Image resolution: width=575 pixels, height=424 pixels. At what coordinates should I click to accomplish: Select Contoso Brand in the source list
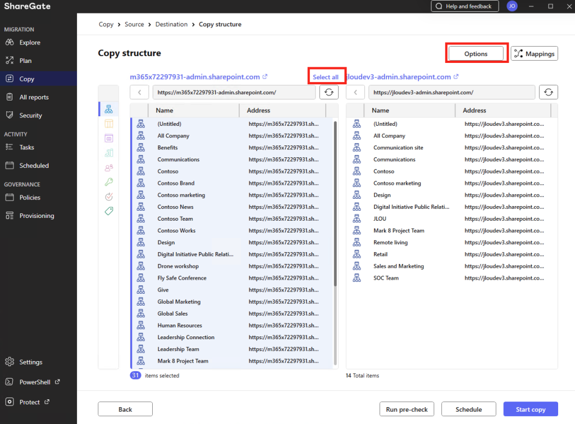pos(232,183)
